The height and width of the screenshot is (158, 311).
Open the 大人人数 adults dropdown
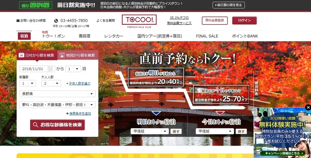[x=51, y=83]
